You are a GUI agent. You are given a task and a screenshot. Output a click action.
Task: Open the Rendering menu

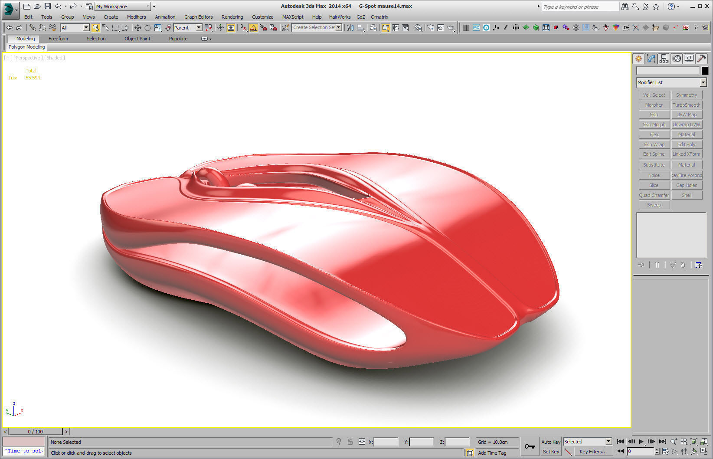click(x=232, y=17)
